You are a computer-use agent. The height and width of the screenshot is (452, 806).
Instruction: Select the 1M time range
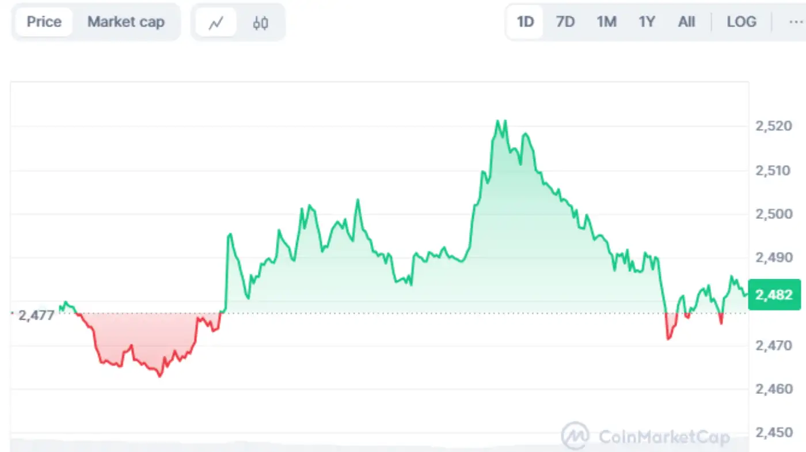tap(606, 22)
